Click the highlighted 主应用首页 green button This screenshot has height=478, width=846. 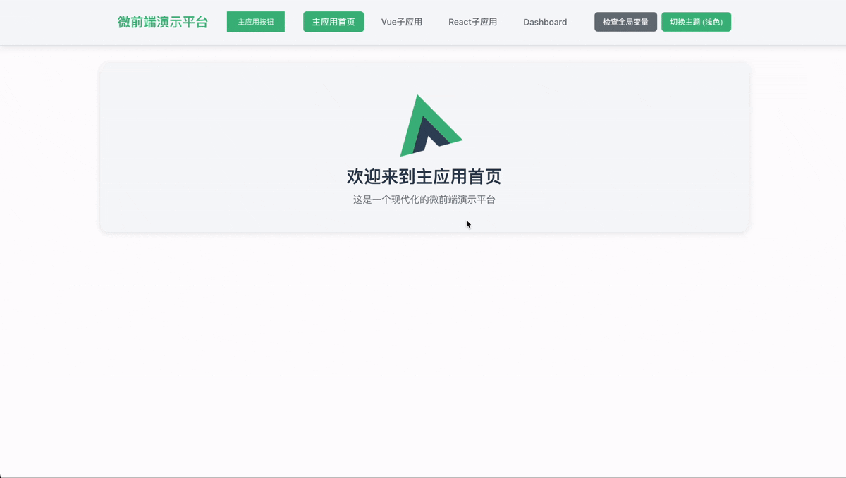coord(333,22)
